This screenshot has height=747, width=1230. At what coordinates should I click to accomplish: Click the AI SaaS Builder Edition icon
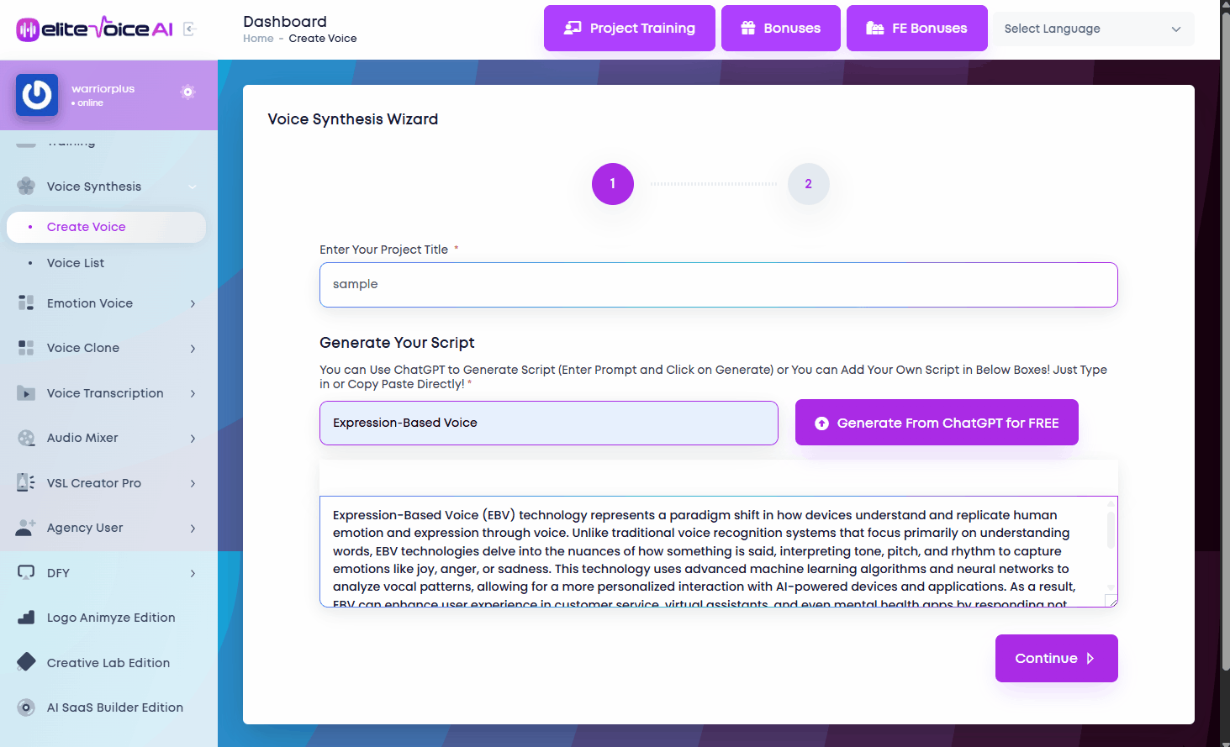(x=26, y=708)
